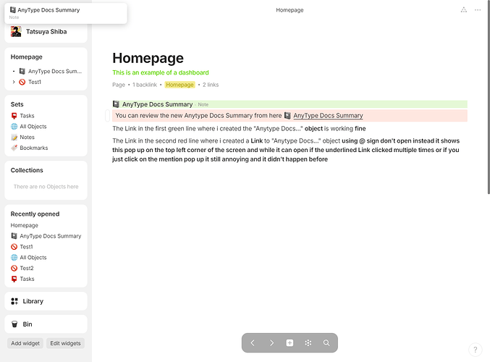Viewport: 490px width, 362px height.
Task: Click book icon in green AnyType Docs Summary block
Action: coord(116,104)
